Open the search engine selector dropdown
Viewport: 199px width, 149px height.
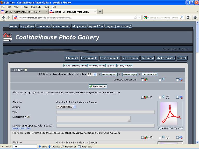pos(146,18)
